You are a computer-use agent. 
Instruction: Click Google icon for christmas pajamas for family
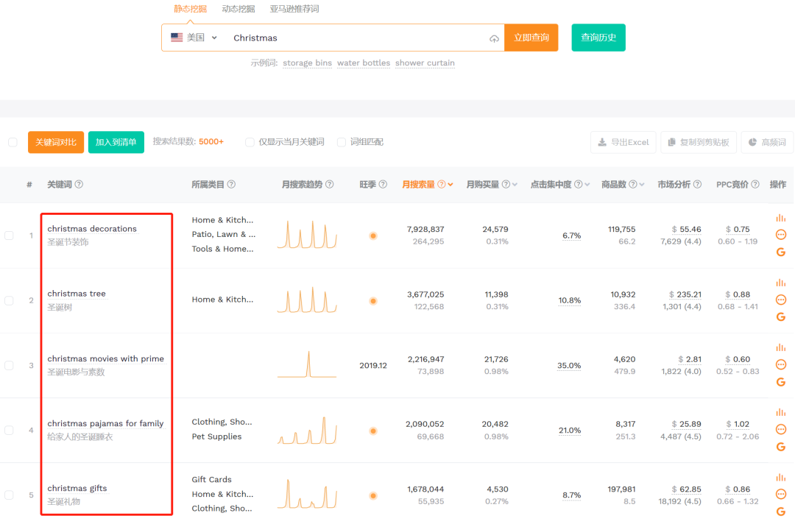781,447
